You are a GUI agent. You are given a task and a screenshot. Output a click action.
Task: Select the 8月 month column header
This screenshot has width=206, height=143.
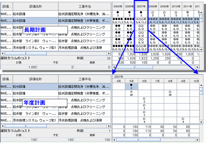click(170, 81)
